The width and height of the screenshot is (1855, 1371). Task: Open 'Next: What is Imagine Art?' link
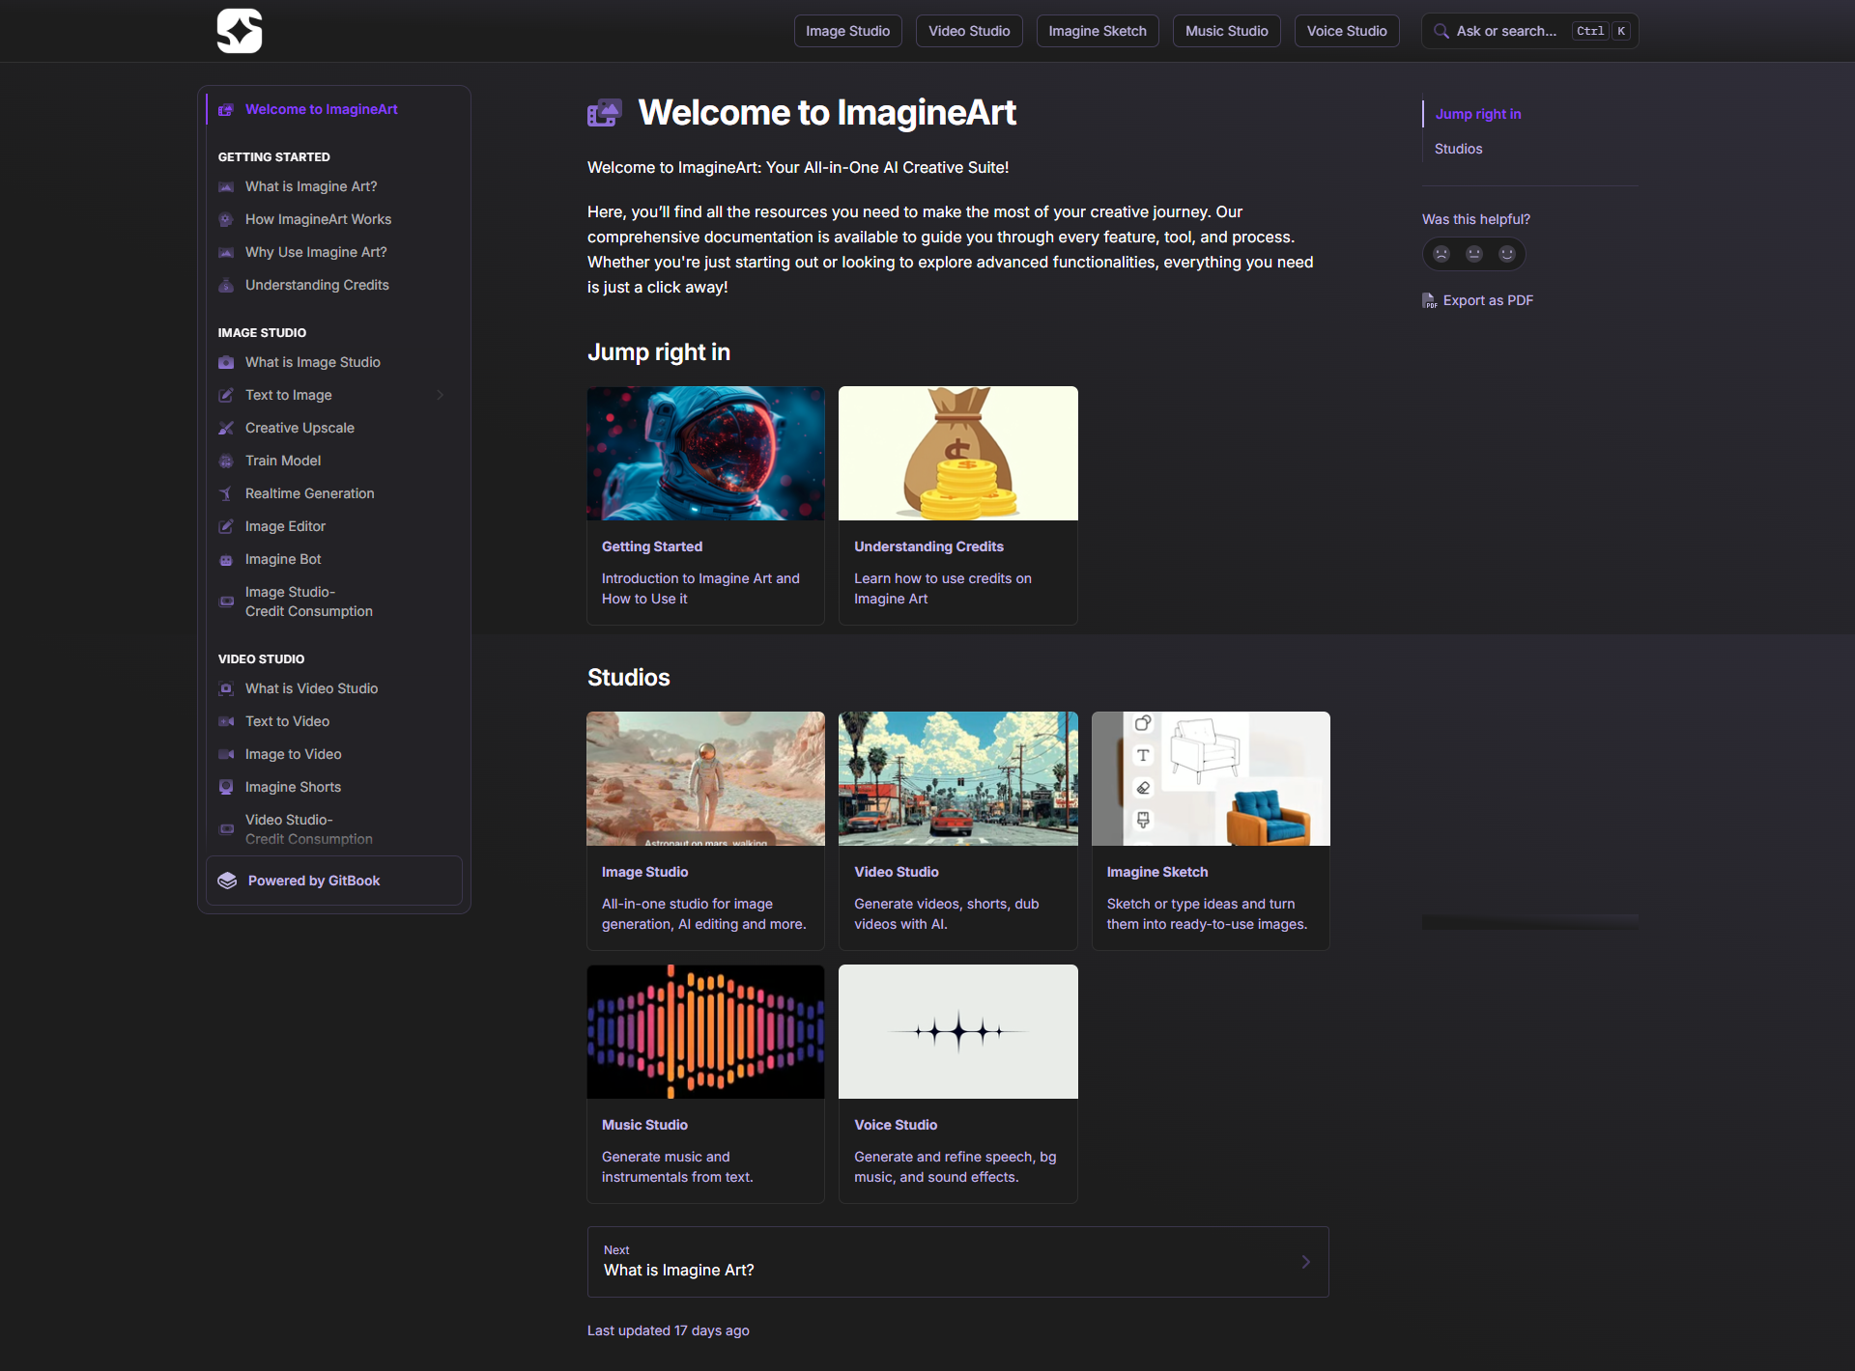[957, 1262]
